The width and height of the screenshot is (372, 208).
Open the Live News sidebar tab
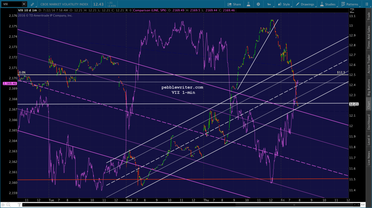369,158
